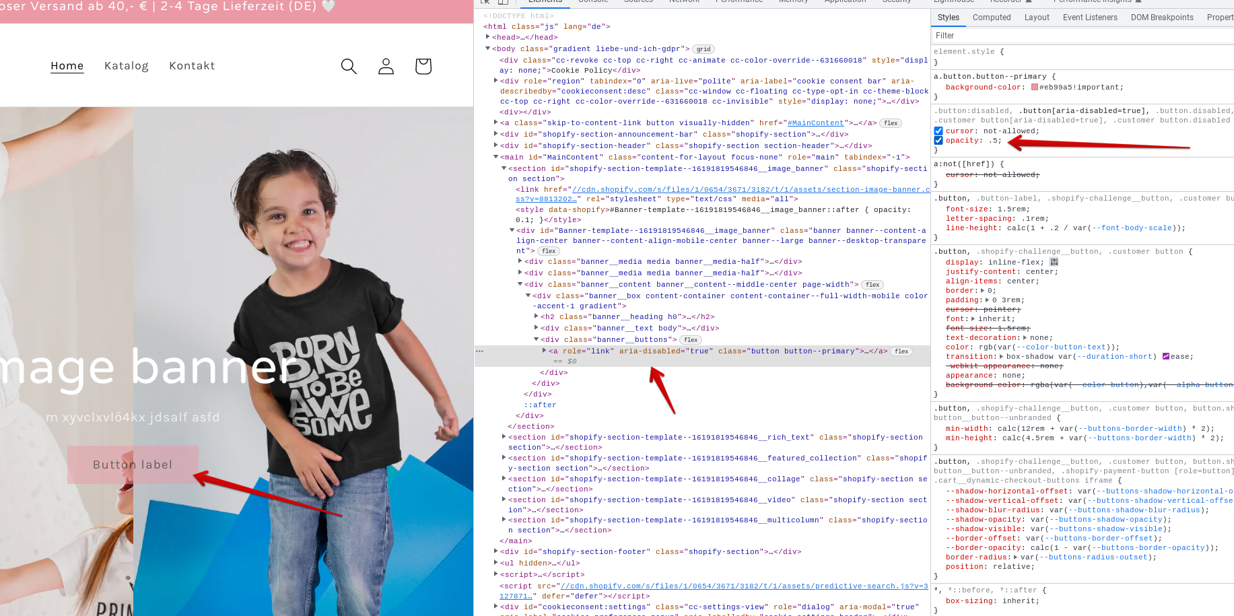Open the Katalog navigation link
Viewport: 1234px width, 616px height.
tap(127, 66)
